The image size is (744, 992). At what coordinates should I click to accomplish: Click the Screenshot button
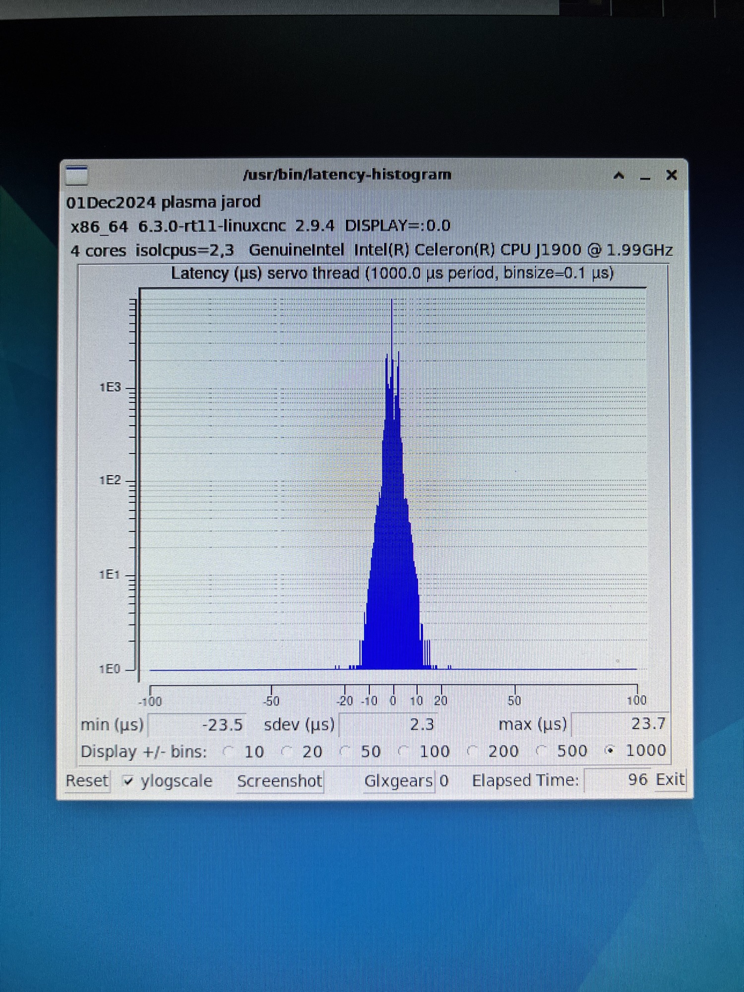pos(280,781)
